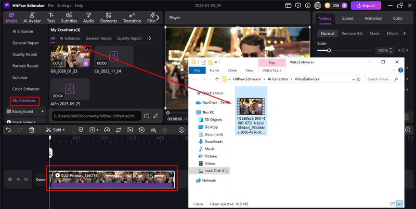Click the up arrow in Explorer navigation

click(217, 79)
